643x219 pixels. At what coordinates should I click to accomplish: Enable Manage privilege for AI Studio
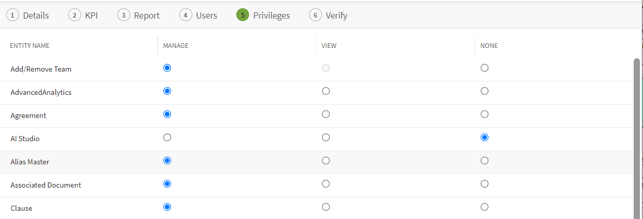click(167, 138)
